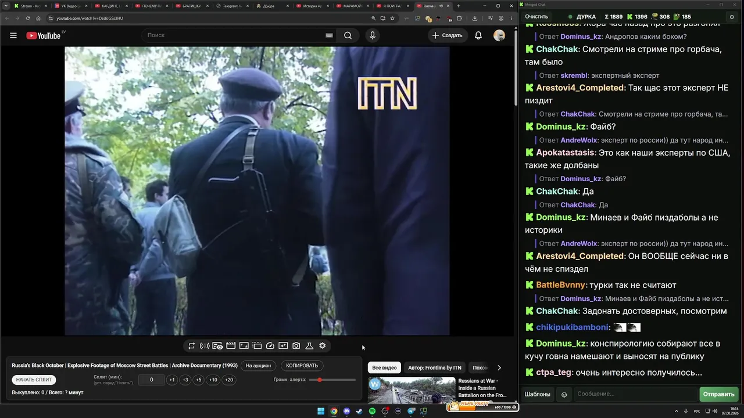Toggle the loop icon under the video

click(x=191, y=346)
